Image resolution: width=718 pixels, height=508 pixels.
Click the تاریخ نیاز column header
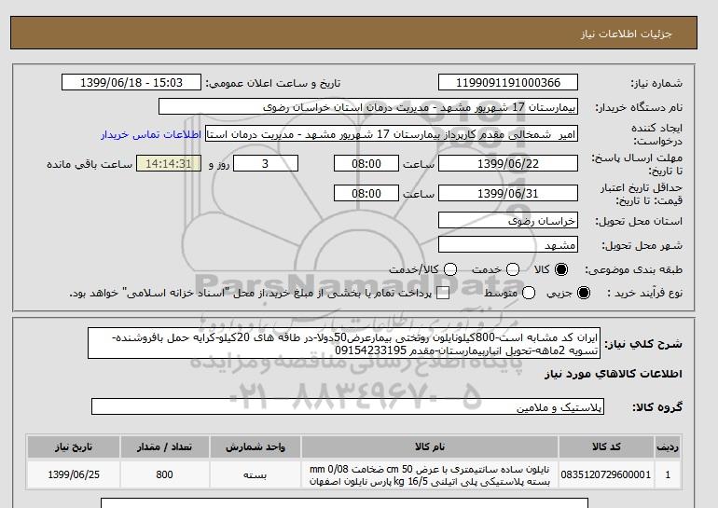coord(74,446)
